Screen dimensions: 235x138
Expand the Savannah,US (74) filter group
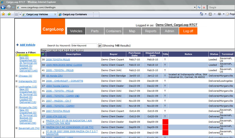pos(16,128)
